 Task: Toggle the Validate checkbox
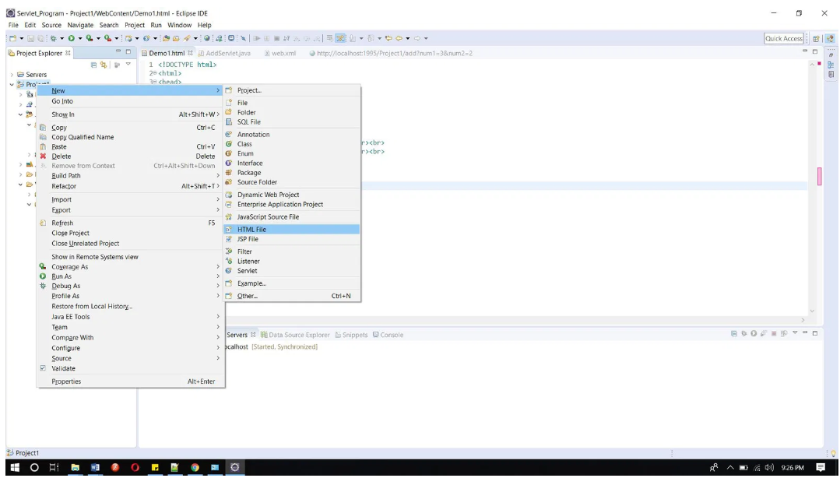point(44,368)
